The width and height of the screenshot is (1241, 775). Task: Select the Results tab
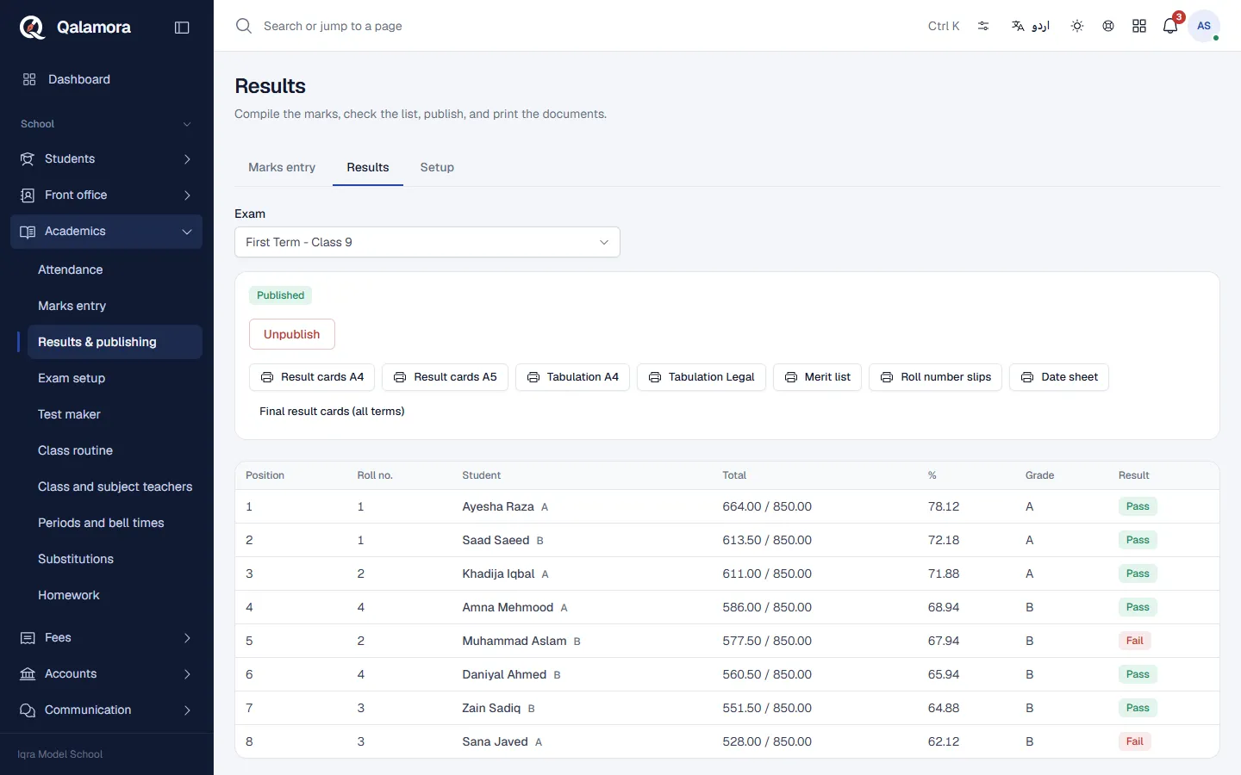pyautogui.click(x=368, y=167)
